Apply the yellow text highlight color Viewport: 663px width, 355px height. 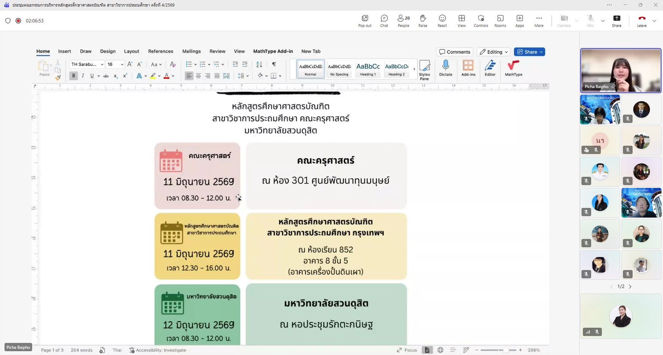(153, 76)
